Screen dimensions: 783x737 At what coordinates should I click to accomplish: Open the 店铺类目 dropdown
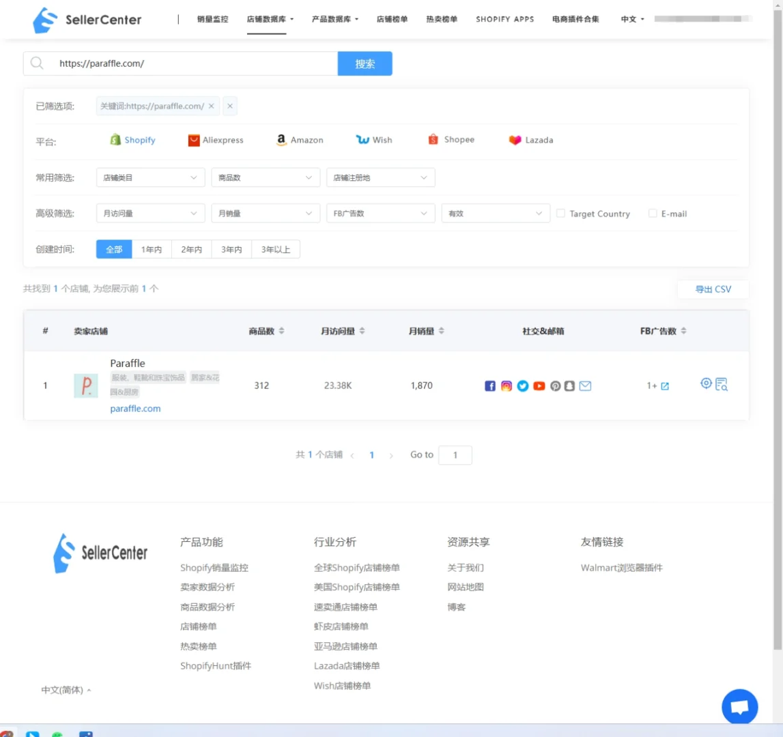(x=150, y=177)
